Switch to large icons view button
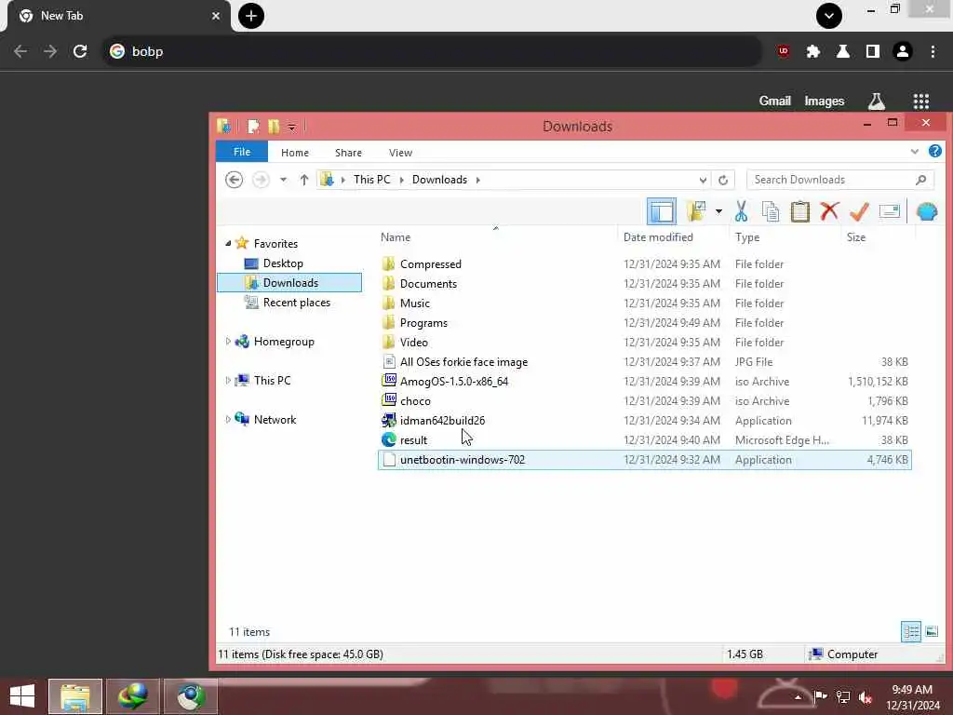Screen dimensions: 953x715 click(x=931, y=632)
